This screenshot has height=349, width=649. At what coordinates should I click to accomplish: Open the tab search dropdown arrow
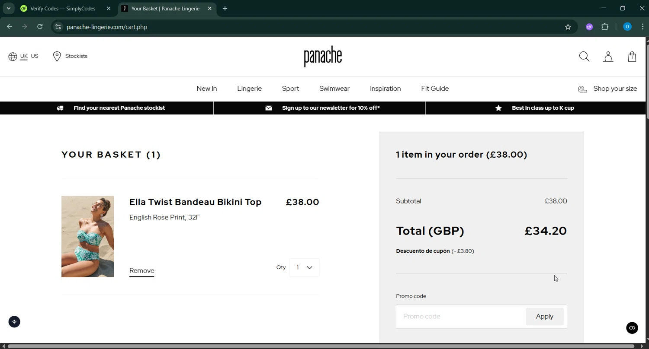pos(8,9)
